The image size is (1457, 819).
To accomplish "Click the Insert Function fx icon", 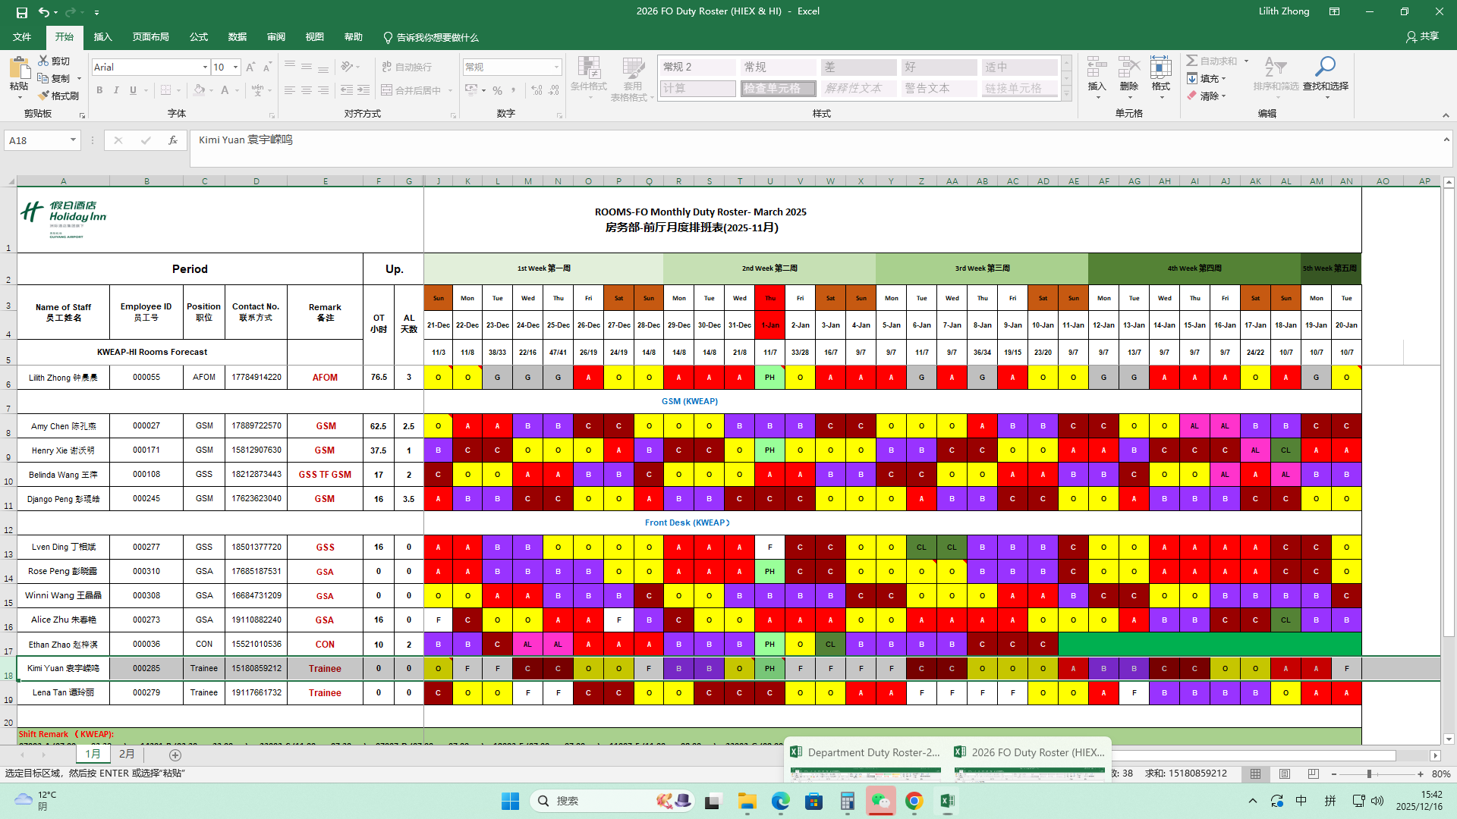I will (173, 140).
